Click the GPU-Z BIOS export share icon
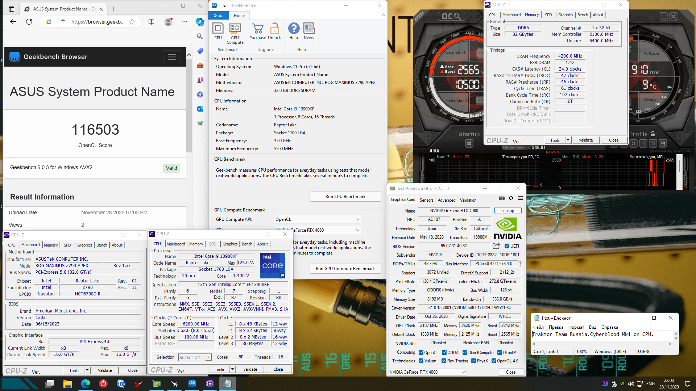This screenshot has height=391, width=696. (496, 246)
